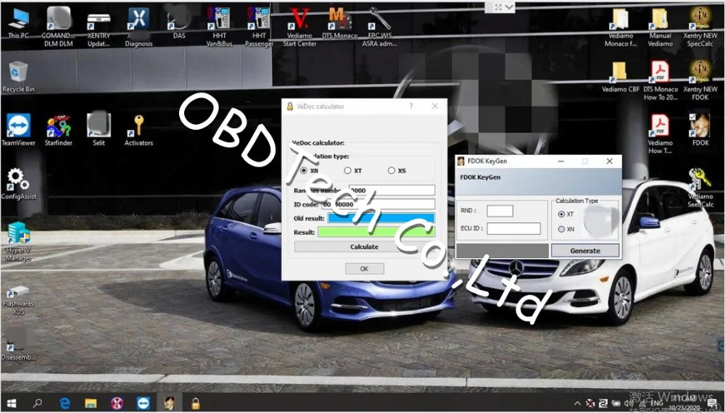This screenshot has height=413, width=725.
Task: Click OK in VeDoc calculator
Action: point(365,268)
